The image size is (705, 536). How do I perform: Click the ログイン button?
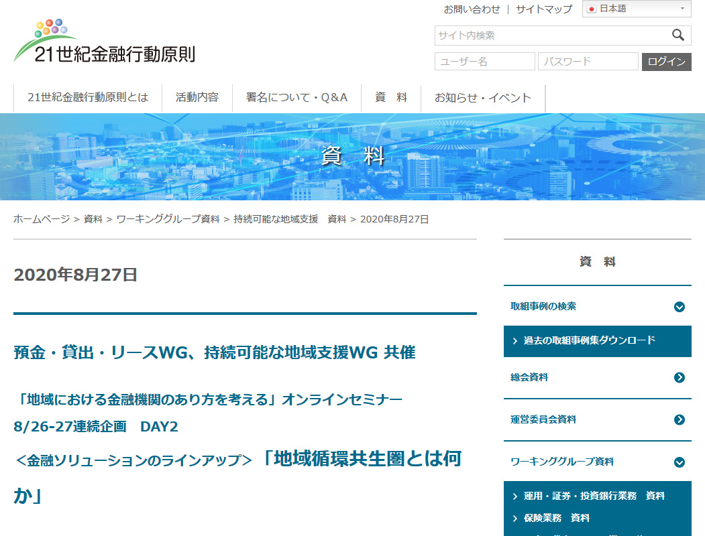(666, 61)
